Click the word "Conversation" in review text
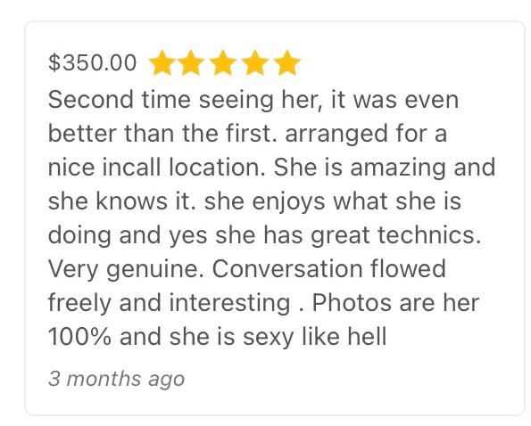Viewport: 531px width, 426px height. click(x=287, y=269)
